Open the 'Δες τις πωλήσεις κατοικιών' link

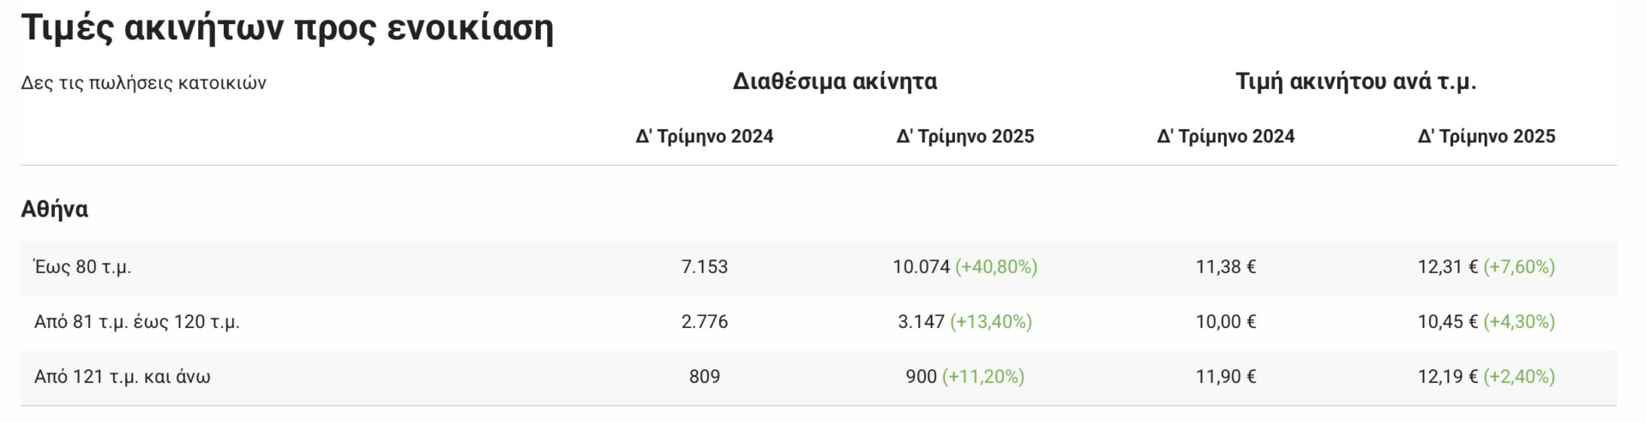pyautogui.click(x=143, y=83)
